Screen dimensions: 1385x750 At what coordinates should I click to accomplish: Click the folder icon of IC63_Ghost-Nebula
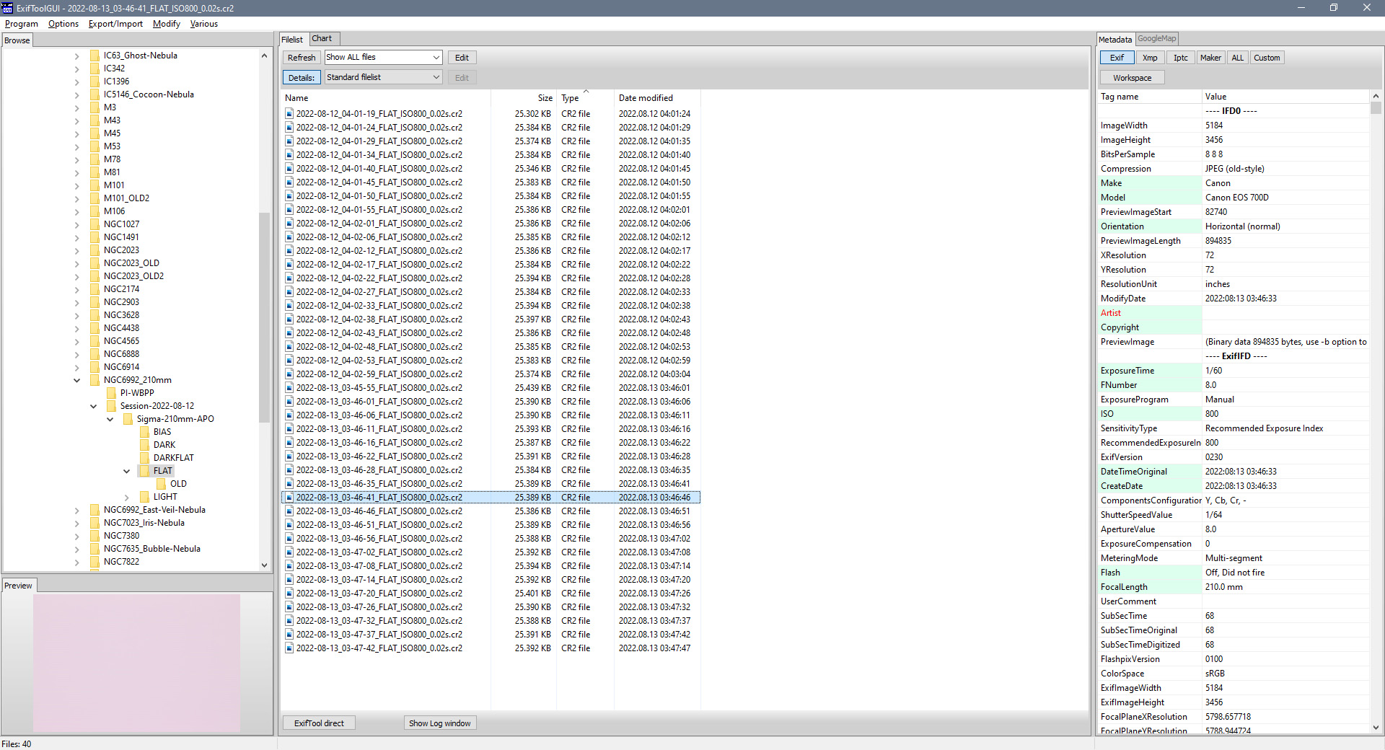pyautogui.click(x=94, y=56)
